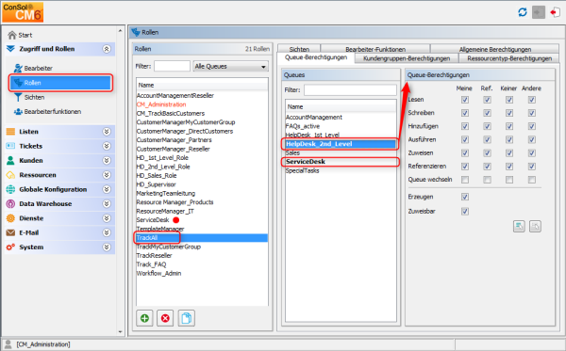Click the refresh icon in top right
The width and height of the screenshot is (566, 351).
[523, 12]
